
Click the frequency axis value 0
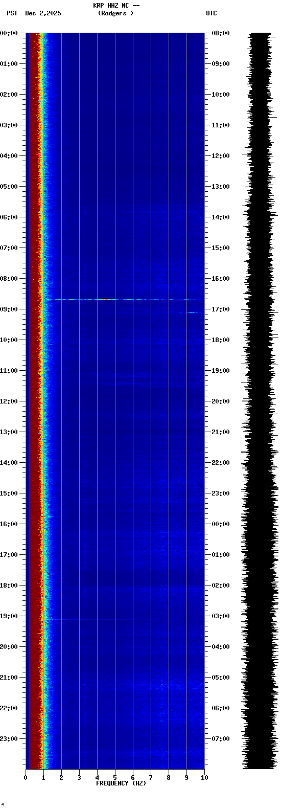26,778
